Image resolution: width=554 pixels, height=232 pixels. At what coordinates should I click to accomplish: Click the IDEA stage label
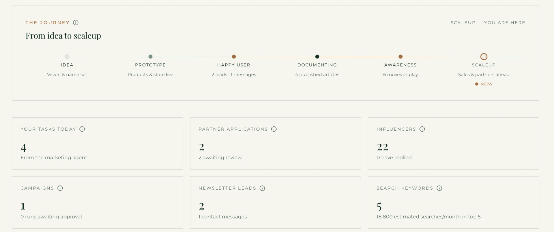point(67,65)
